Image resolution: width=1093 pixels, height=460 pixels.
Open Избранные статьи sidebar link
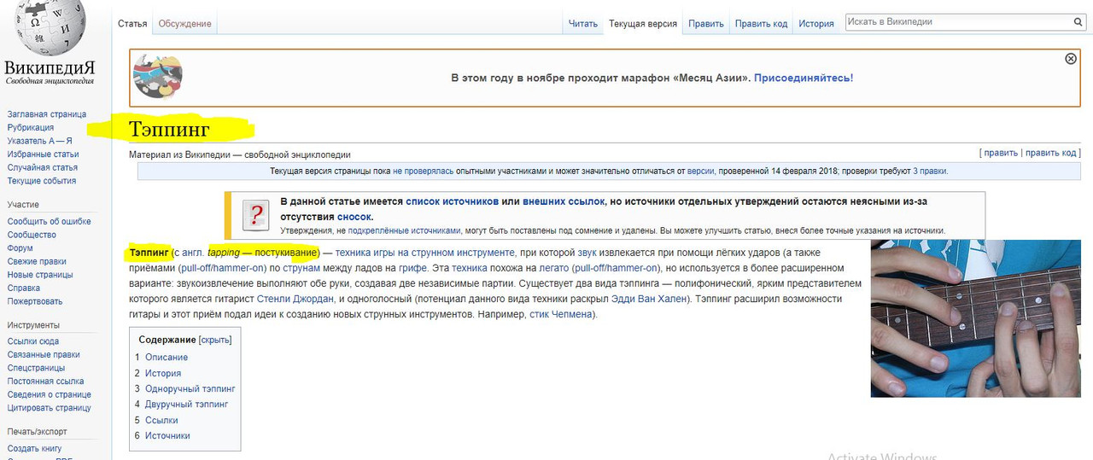pos(43,154)
